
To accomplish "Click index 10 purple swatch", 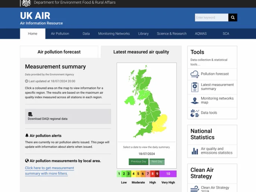I will tap(168, 174).
